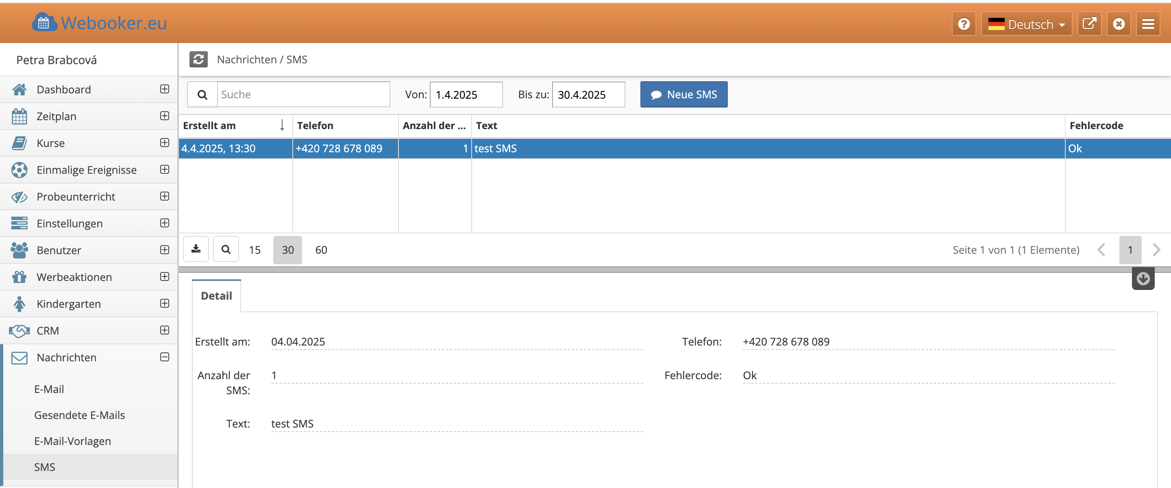Click the open in new window icon
This screenshot has width=1171, height=488.
pyautogui.click(x=1089, y=24)
